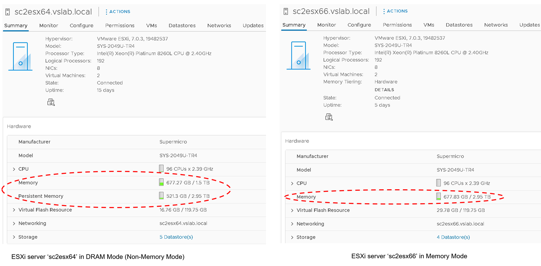Click Manufacturer value Supermicro on sc2esx64
This screenshot has height=266, width=541.
click(173, 142)
